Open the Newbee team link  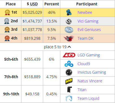[85, 12]
